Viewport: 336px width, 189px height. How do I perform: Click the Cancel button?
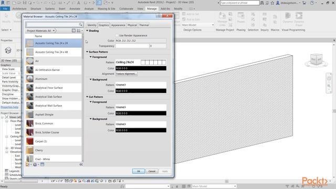[x=152, y=171]
